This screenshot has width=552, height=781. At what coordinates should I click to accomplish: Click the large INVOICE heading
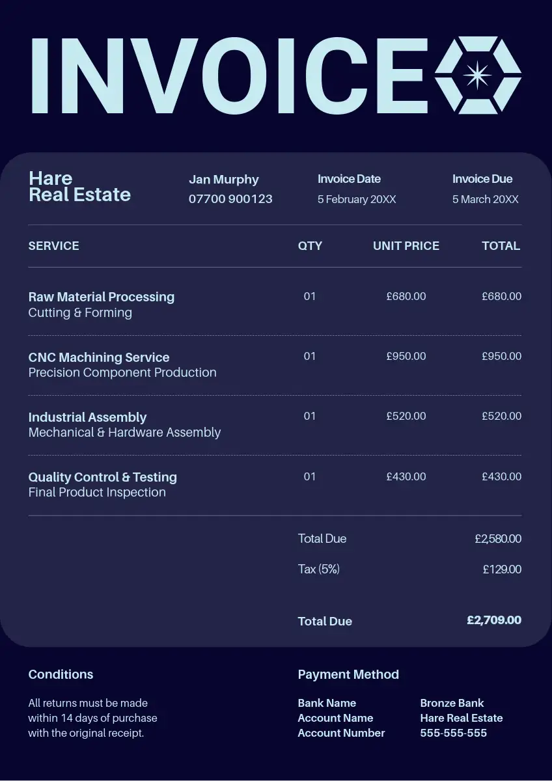coord(229,76)
